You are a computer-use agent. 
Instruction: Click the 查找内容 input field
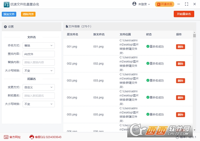point(39,54)
